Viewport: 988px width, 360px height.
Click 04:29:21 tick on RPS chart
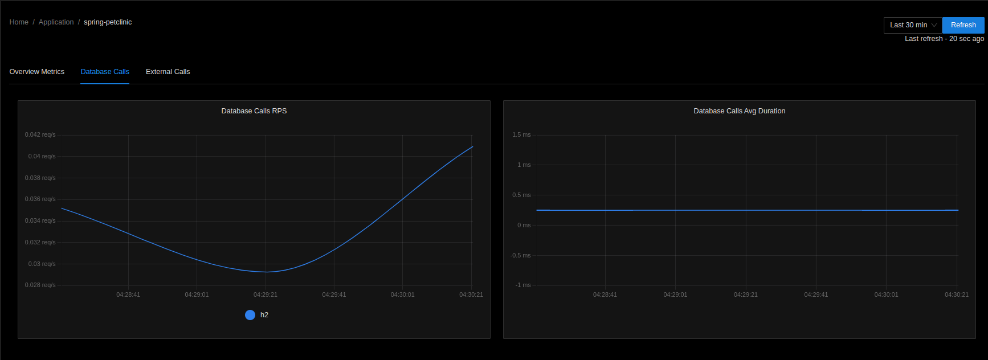(x=266, y=295)
